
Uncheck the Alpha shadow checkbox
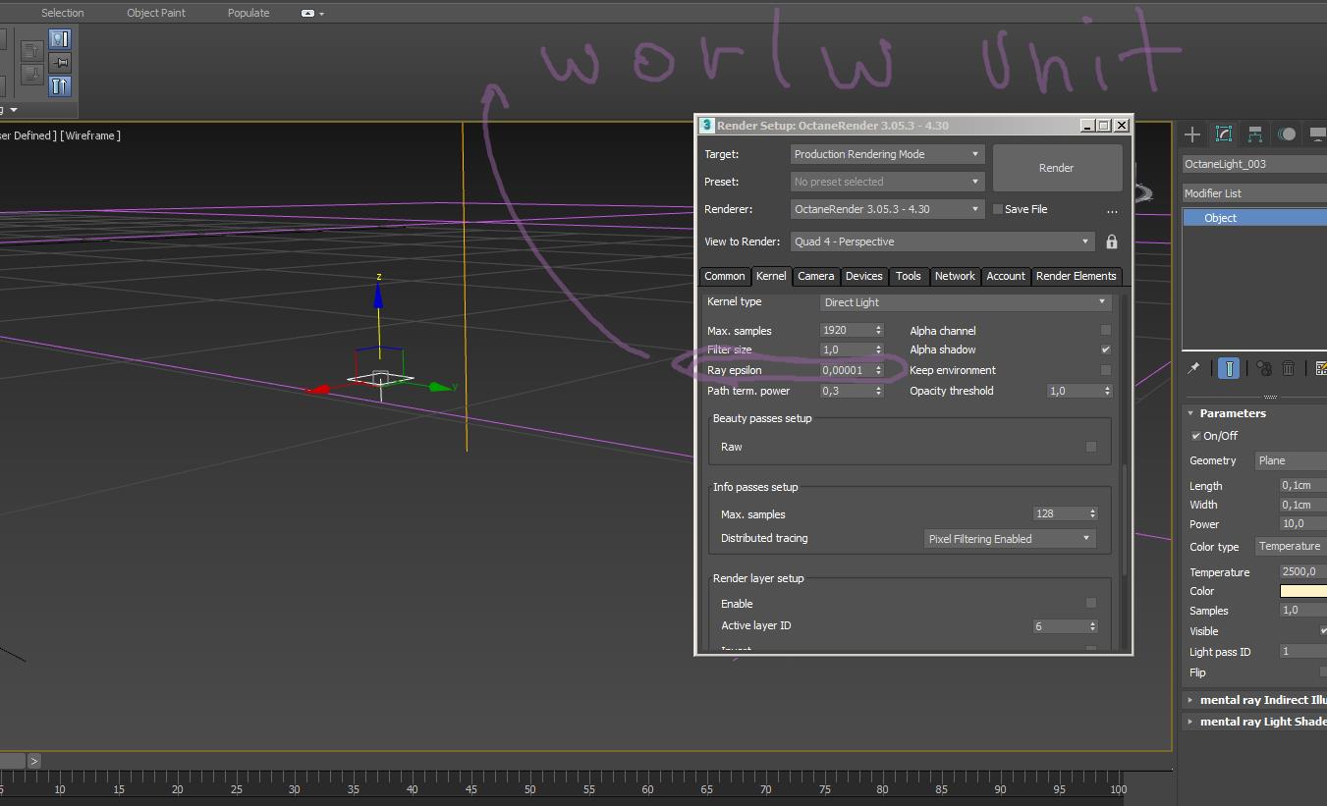click(x=1106, y=349)
